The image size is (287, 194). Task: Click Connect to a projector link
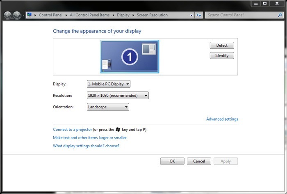[73, 130]
